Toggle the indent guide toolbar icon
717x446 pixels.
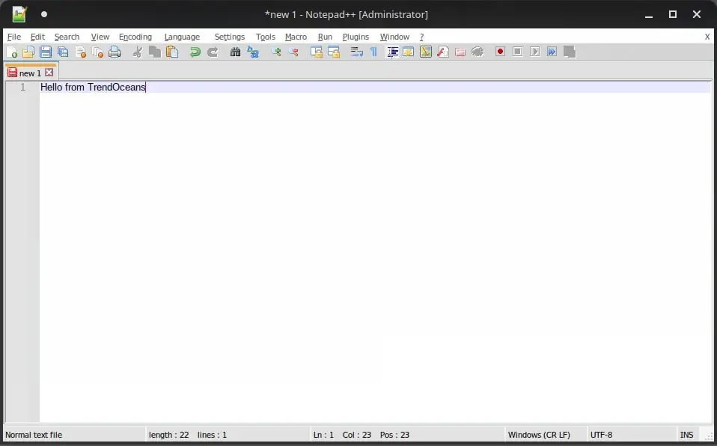click(x=392, y=52)
